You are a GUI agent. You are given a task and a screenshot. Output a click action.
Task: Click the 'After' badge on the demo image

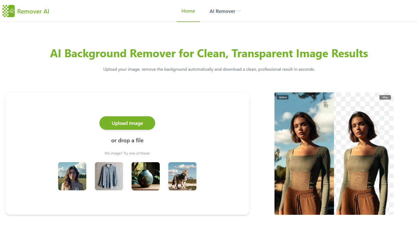point(385,97)
